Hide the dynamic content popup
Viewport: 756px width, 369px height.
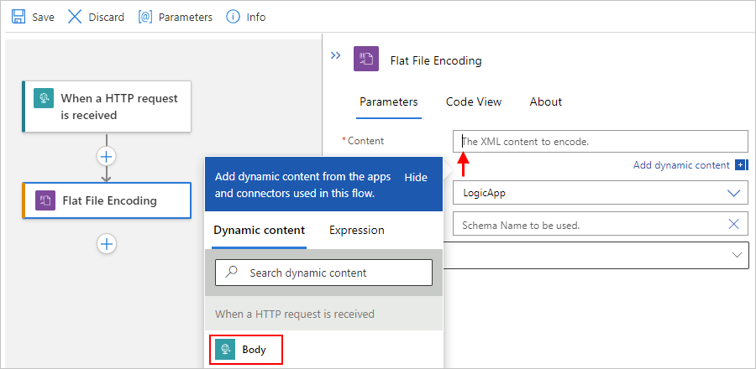[416, 178]
